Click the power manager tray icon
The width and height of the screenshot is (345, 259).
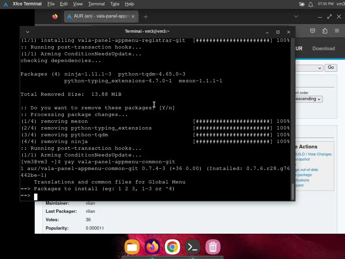(x=302, y=4)
